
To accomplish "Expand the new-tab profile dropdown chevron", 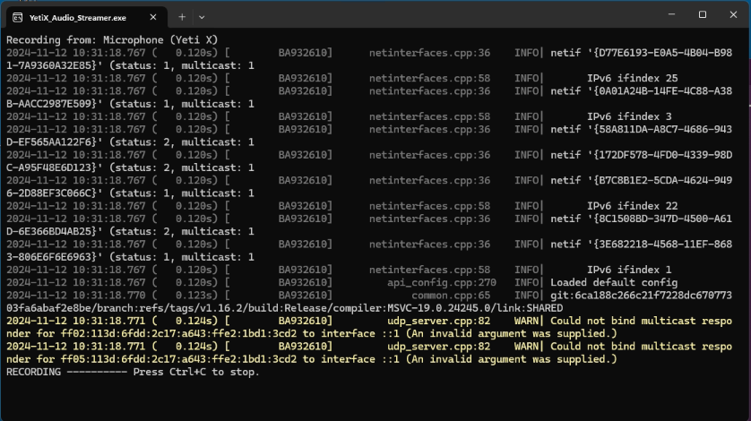I will [x=202, y=17].
